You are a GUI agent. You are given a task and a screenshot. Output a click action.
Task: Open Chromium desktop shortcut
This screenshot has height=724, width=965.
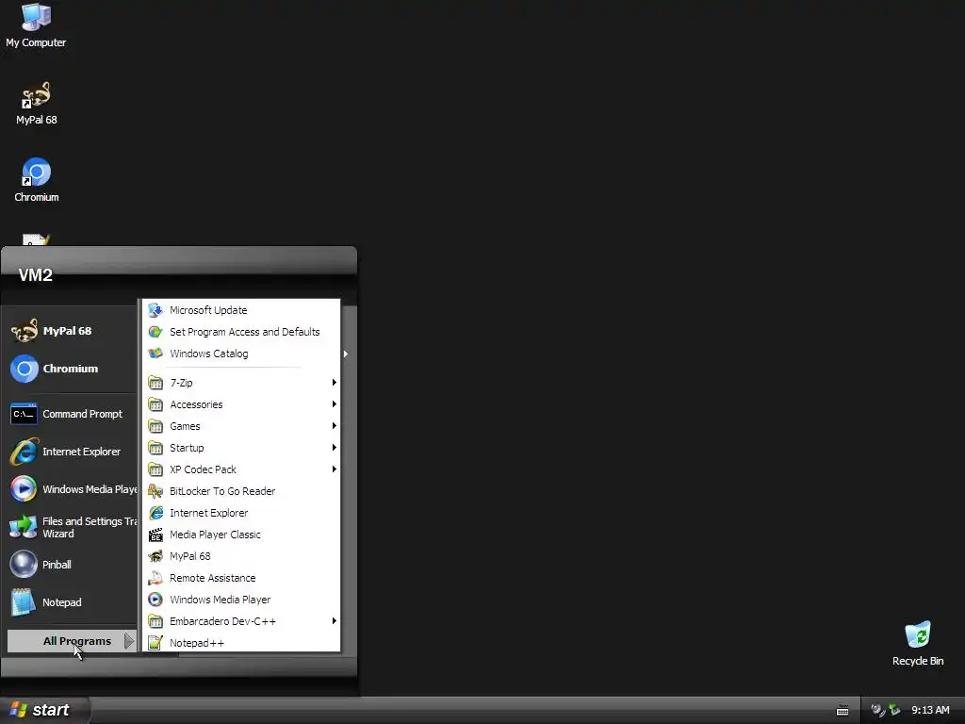pos(36,180)
